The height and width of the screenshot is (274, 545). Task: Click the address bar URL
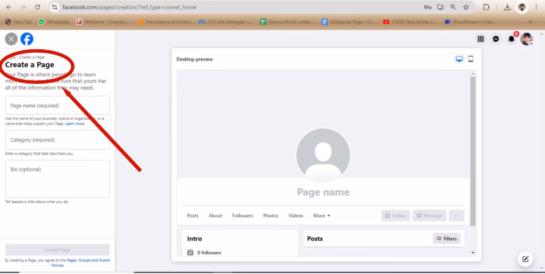point(129,7)
